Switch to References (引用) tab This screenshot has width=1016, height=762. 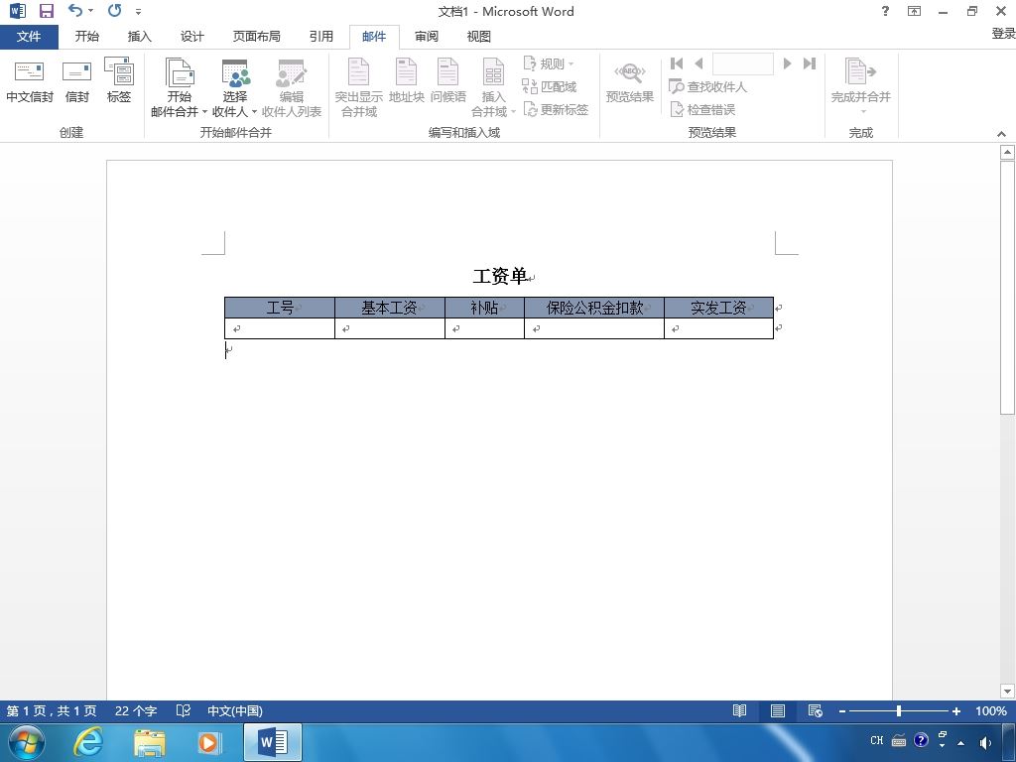point(320,37)
